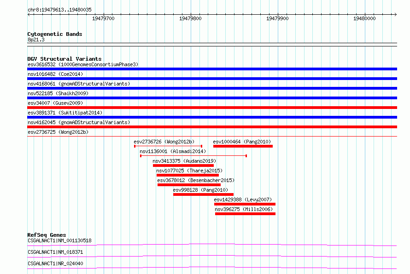Click the thin red span under nsv1136001
Viewport: 410px width, 274px height.
tap(193, 156)
